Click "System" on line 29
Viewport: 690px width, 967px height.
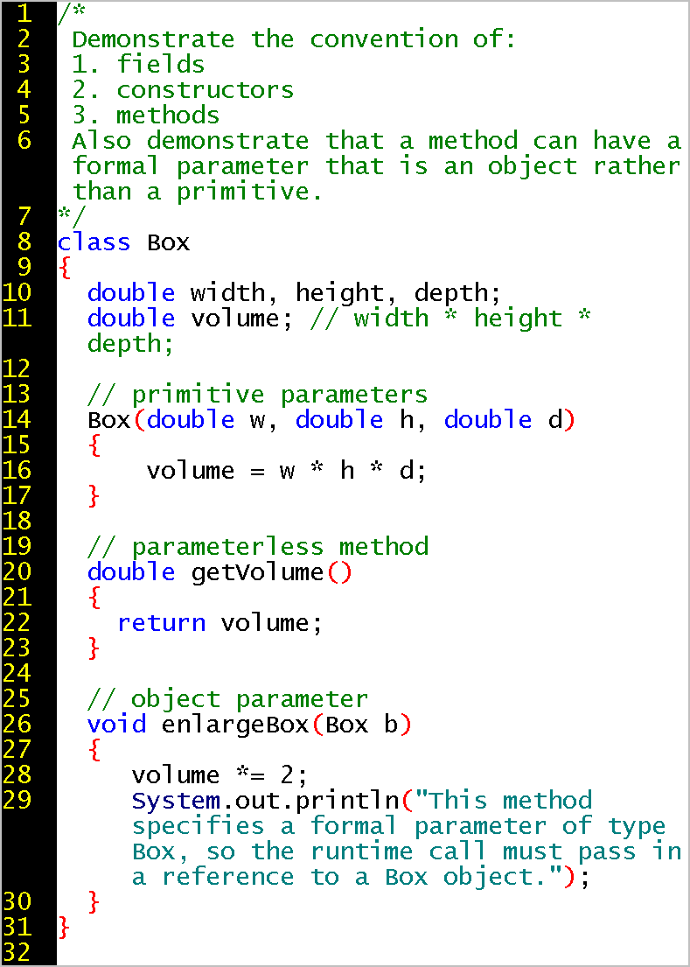175,801
